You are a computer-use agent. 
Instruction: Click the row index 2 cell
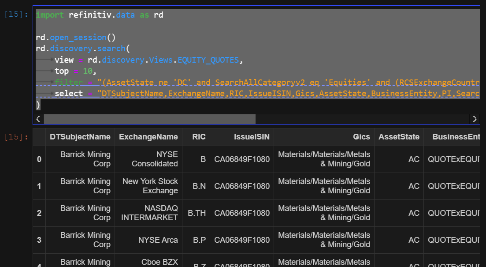point(39,213)
